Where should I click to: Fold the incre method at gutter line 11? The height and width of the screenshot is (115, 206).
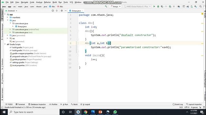coord(78,55)
